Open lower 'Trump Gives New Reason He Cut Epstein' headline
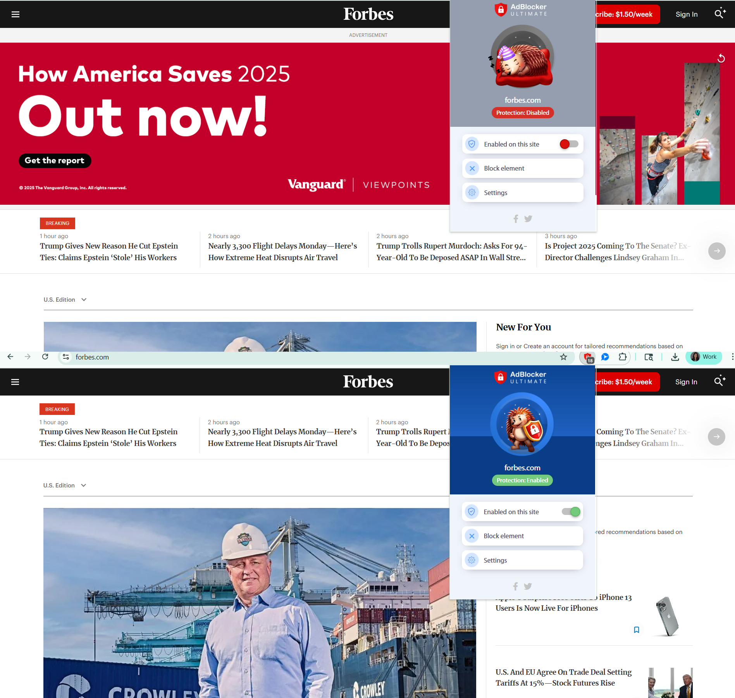The height and width of the screenshot is (698, 735). pyautogui.click(x=108, y=437)
